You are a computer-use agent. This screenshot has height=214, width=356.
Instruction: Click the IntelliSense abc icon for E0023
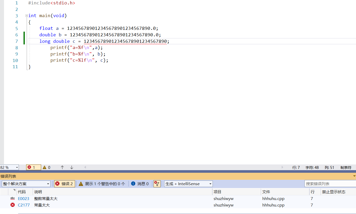pyautogui.click(x=12, y=199)
